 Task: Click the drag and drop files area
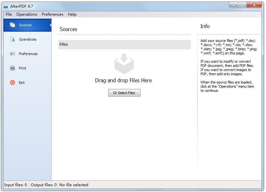click(x=124, y=80)
